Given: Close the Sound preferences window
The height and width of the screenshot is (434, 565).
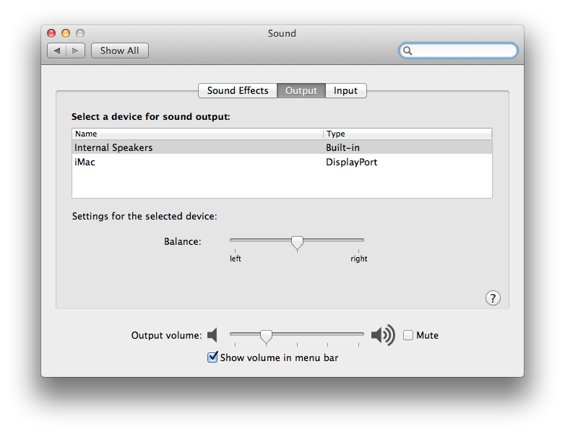Looking at the screenshot, I should [x=51, y=33].
